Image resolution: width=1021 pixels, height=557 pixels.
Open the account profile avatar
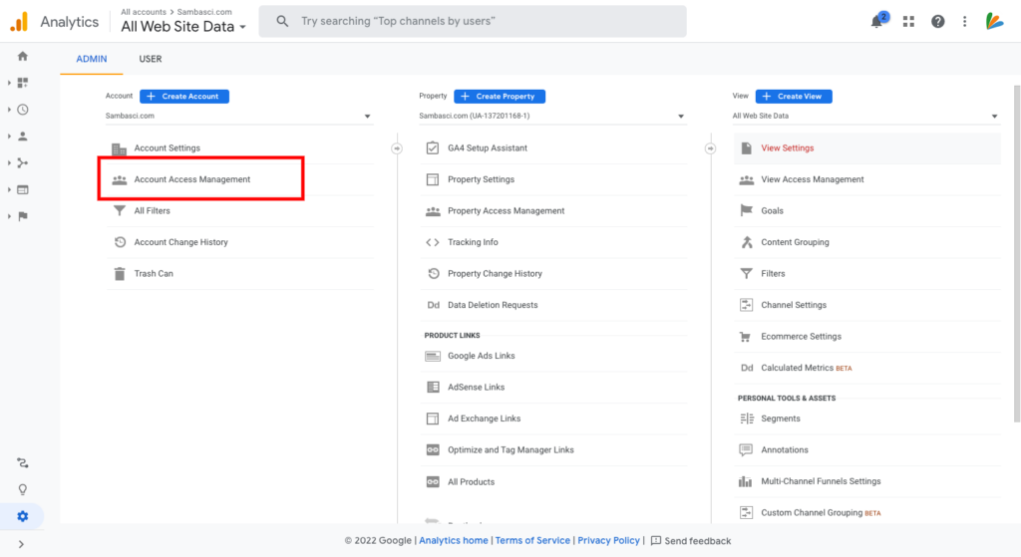(994, 21)
